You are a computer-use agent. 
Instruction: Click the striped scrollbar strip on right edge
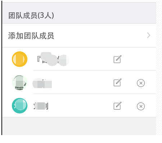pyautogui.click(x=159, y=68)
